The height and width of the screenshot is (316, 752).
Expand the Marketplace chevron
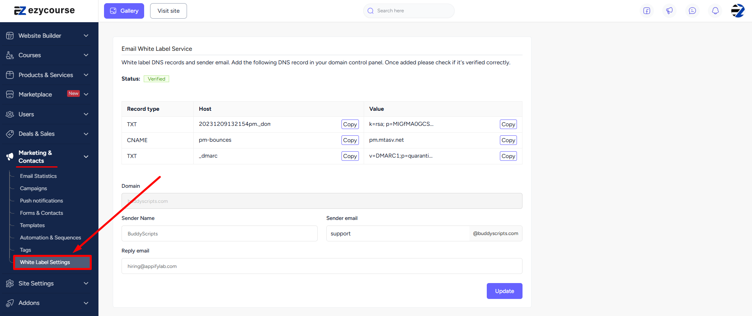point(86,94)
